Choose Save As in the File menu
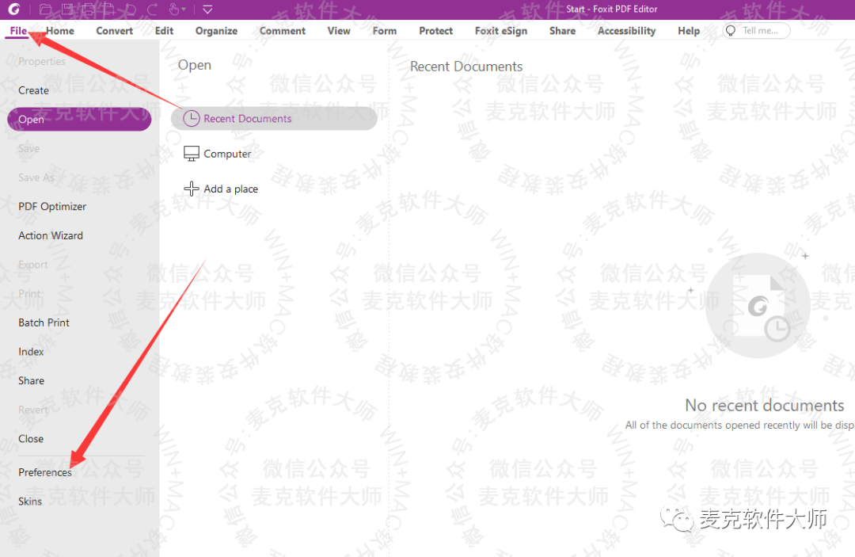Viewport: 855px width, 557px height. (36, 177)
